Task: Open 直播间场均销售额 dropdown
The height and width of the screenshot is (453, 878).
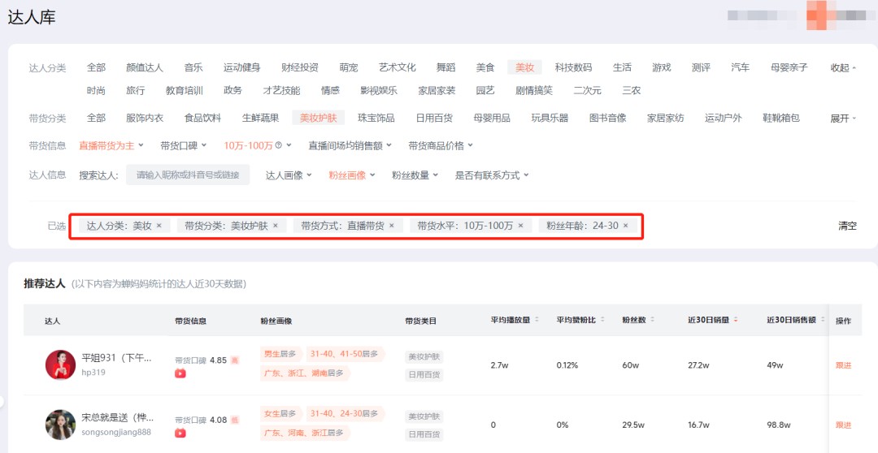Action: [x=350, y=145]
